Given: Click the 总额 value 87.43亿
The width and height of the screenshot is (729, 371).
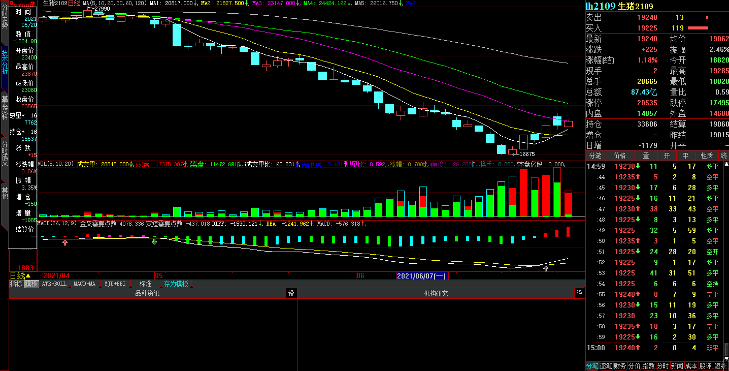Looking at the screenshot, I should pyautogui.click(x=644, y=92).
